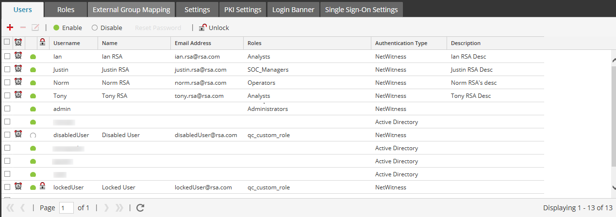Sort by the Username column header
This screenshot has width=616, height=217.
[x=67, y=43]
